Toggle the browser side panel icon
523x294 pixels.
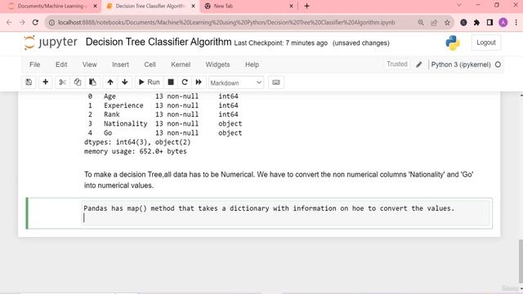click(489, 22)
